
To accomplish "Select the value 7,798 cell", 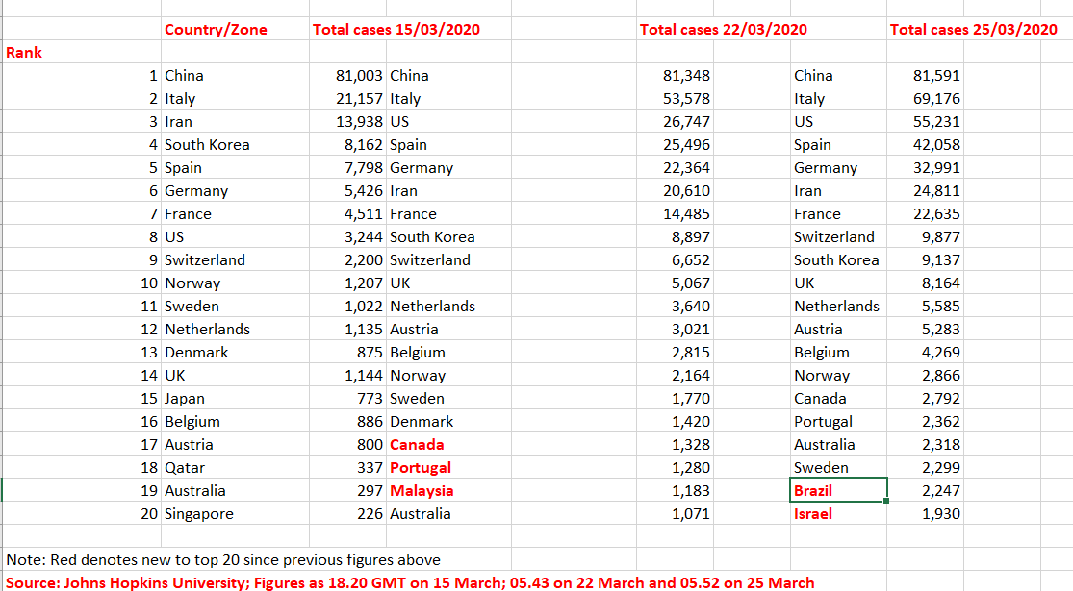I will (347, 167).
